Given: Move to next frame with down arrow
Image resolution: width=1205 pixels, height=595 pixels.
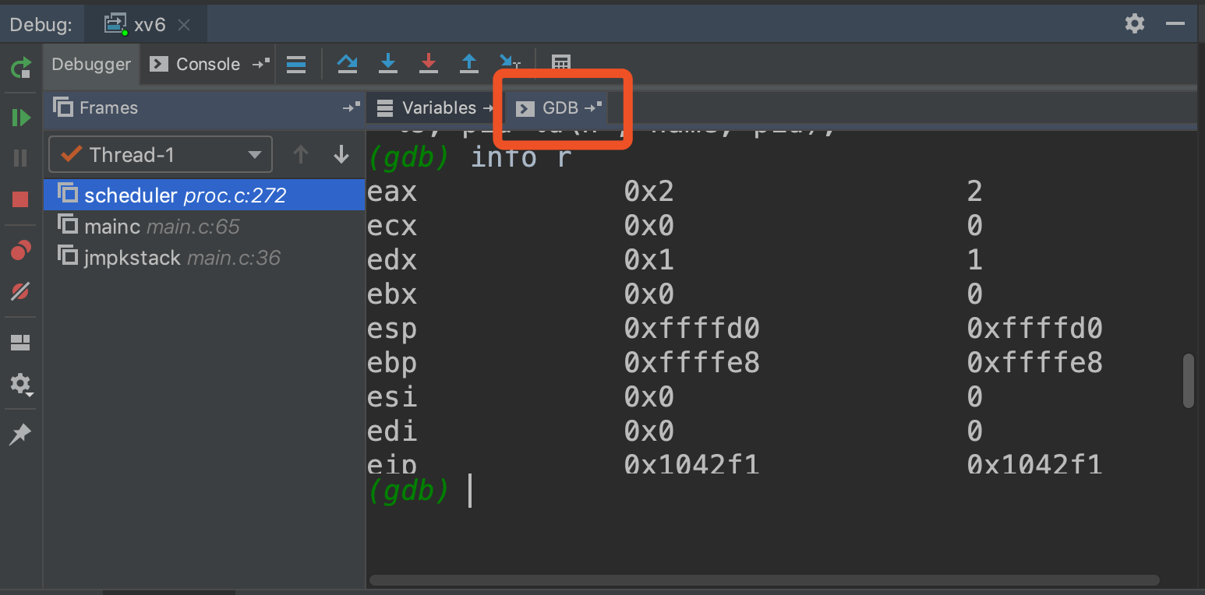Looking at the screenshot, I should tap(341, 155).
